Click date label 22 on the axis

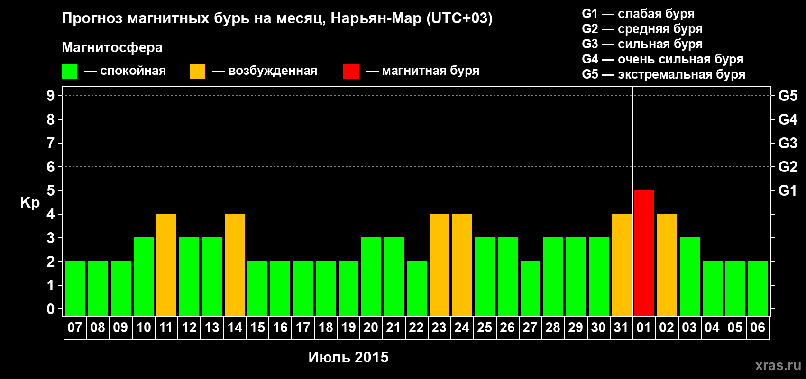(x=416, y=328)
